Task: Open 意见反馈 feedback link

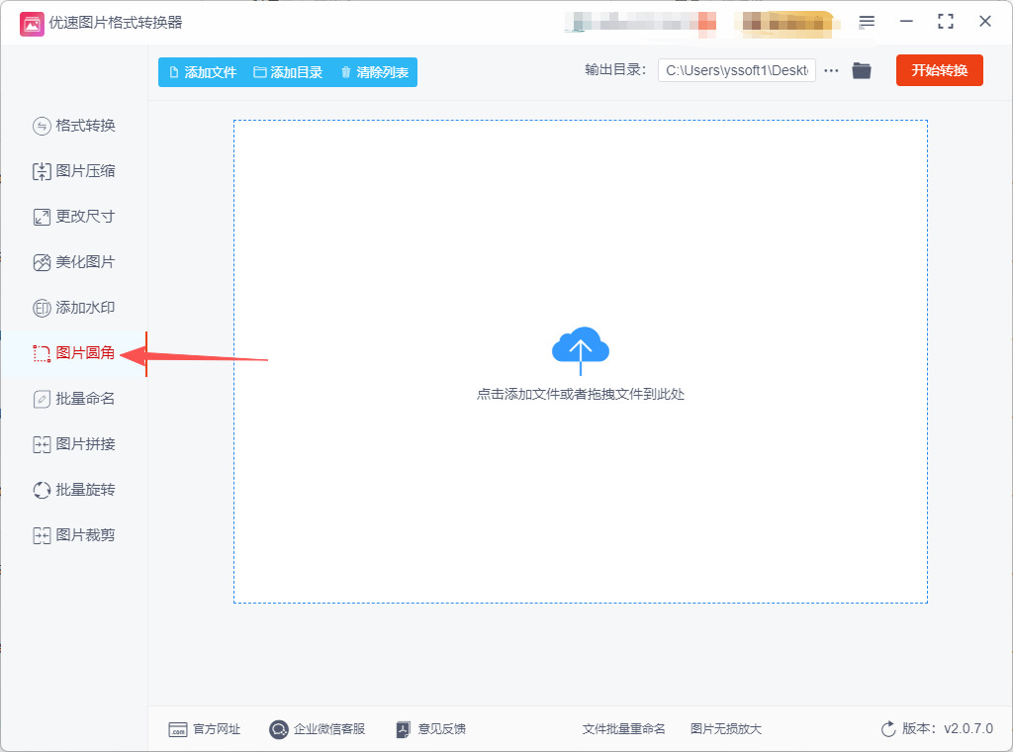Action: click(431, 729)
